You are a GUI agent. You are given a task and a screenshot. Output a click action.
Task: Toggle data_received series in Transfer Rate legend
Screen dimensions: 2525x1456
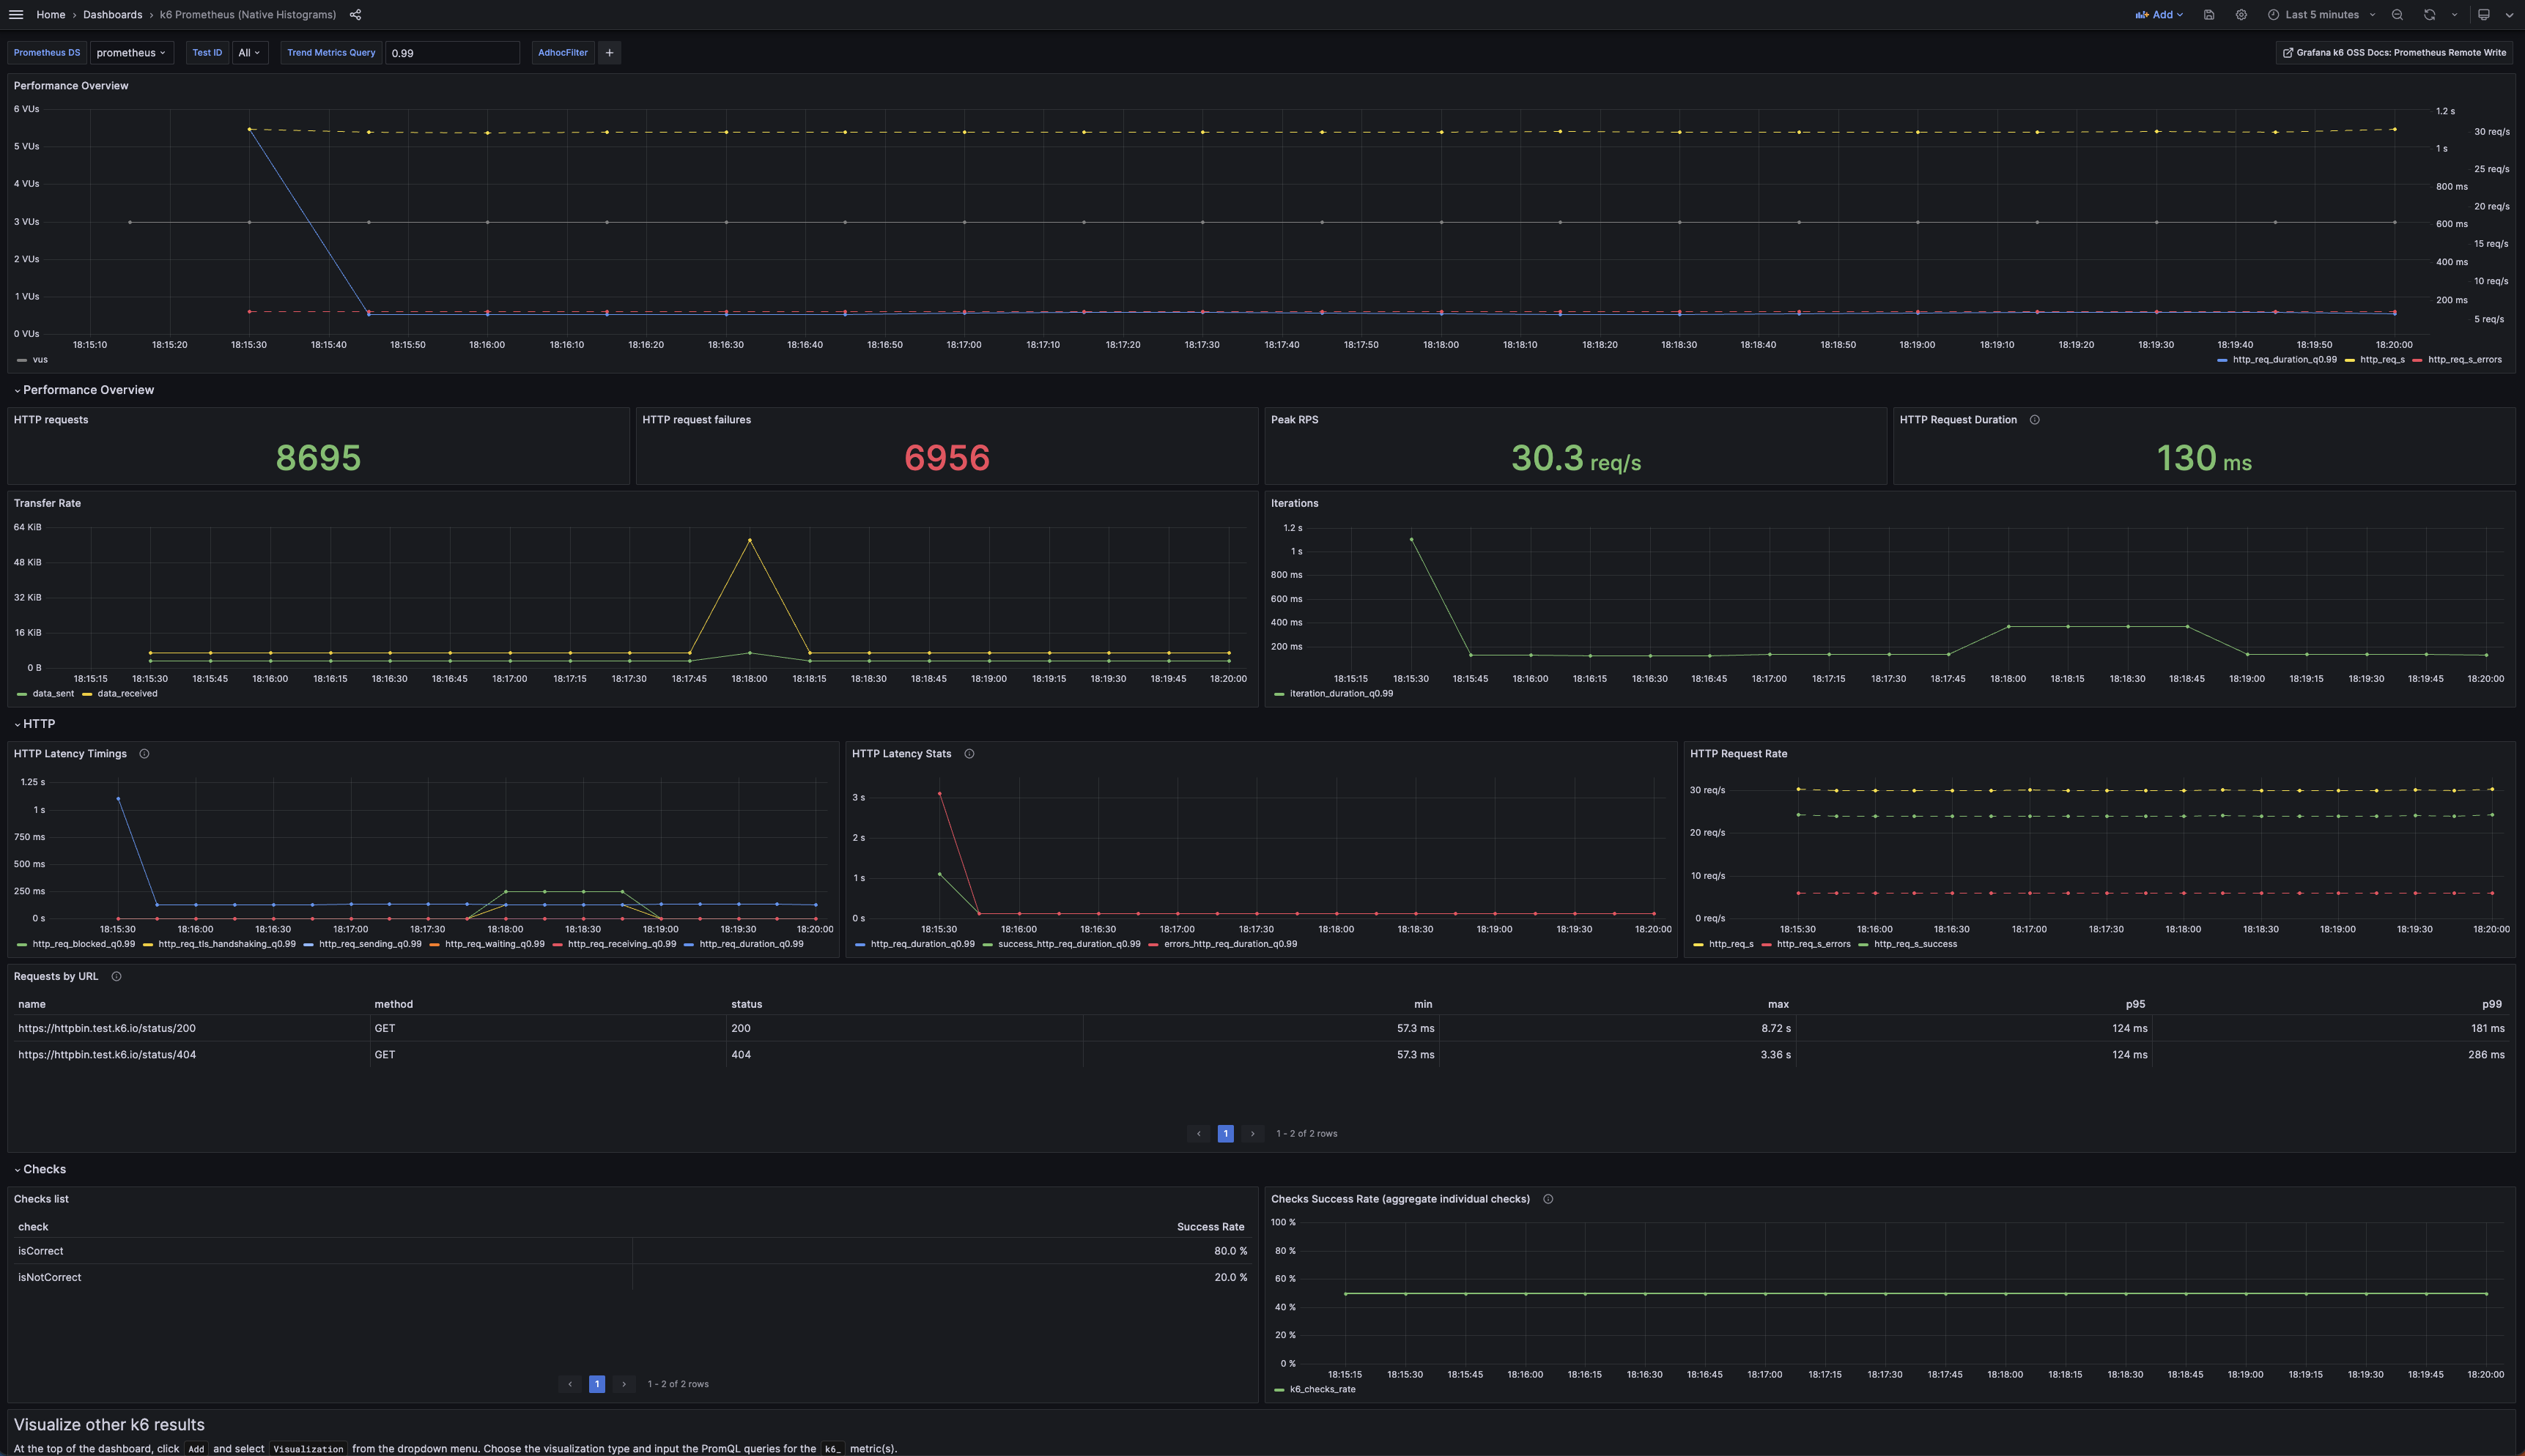coord(127,694)
